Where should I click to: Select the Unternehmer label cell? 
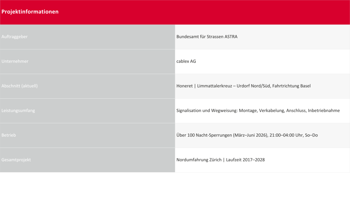pyautogui.click(x=87, y=61)
